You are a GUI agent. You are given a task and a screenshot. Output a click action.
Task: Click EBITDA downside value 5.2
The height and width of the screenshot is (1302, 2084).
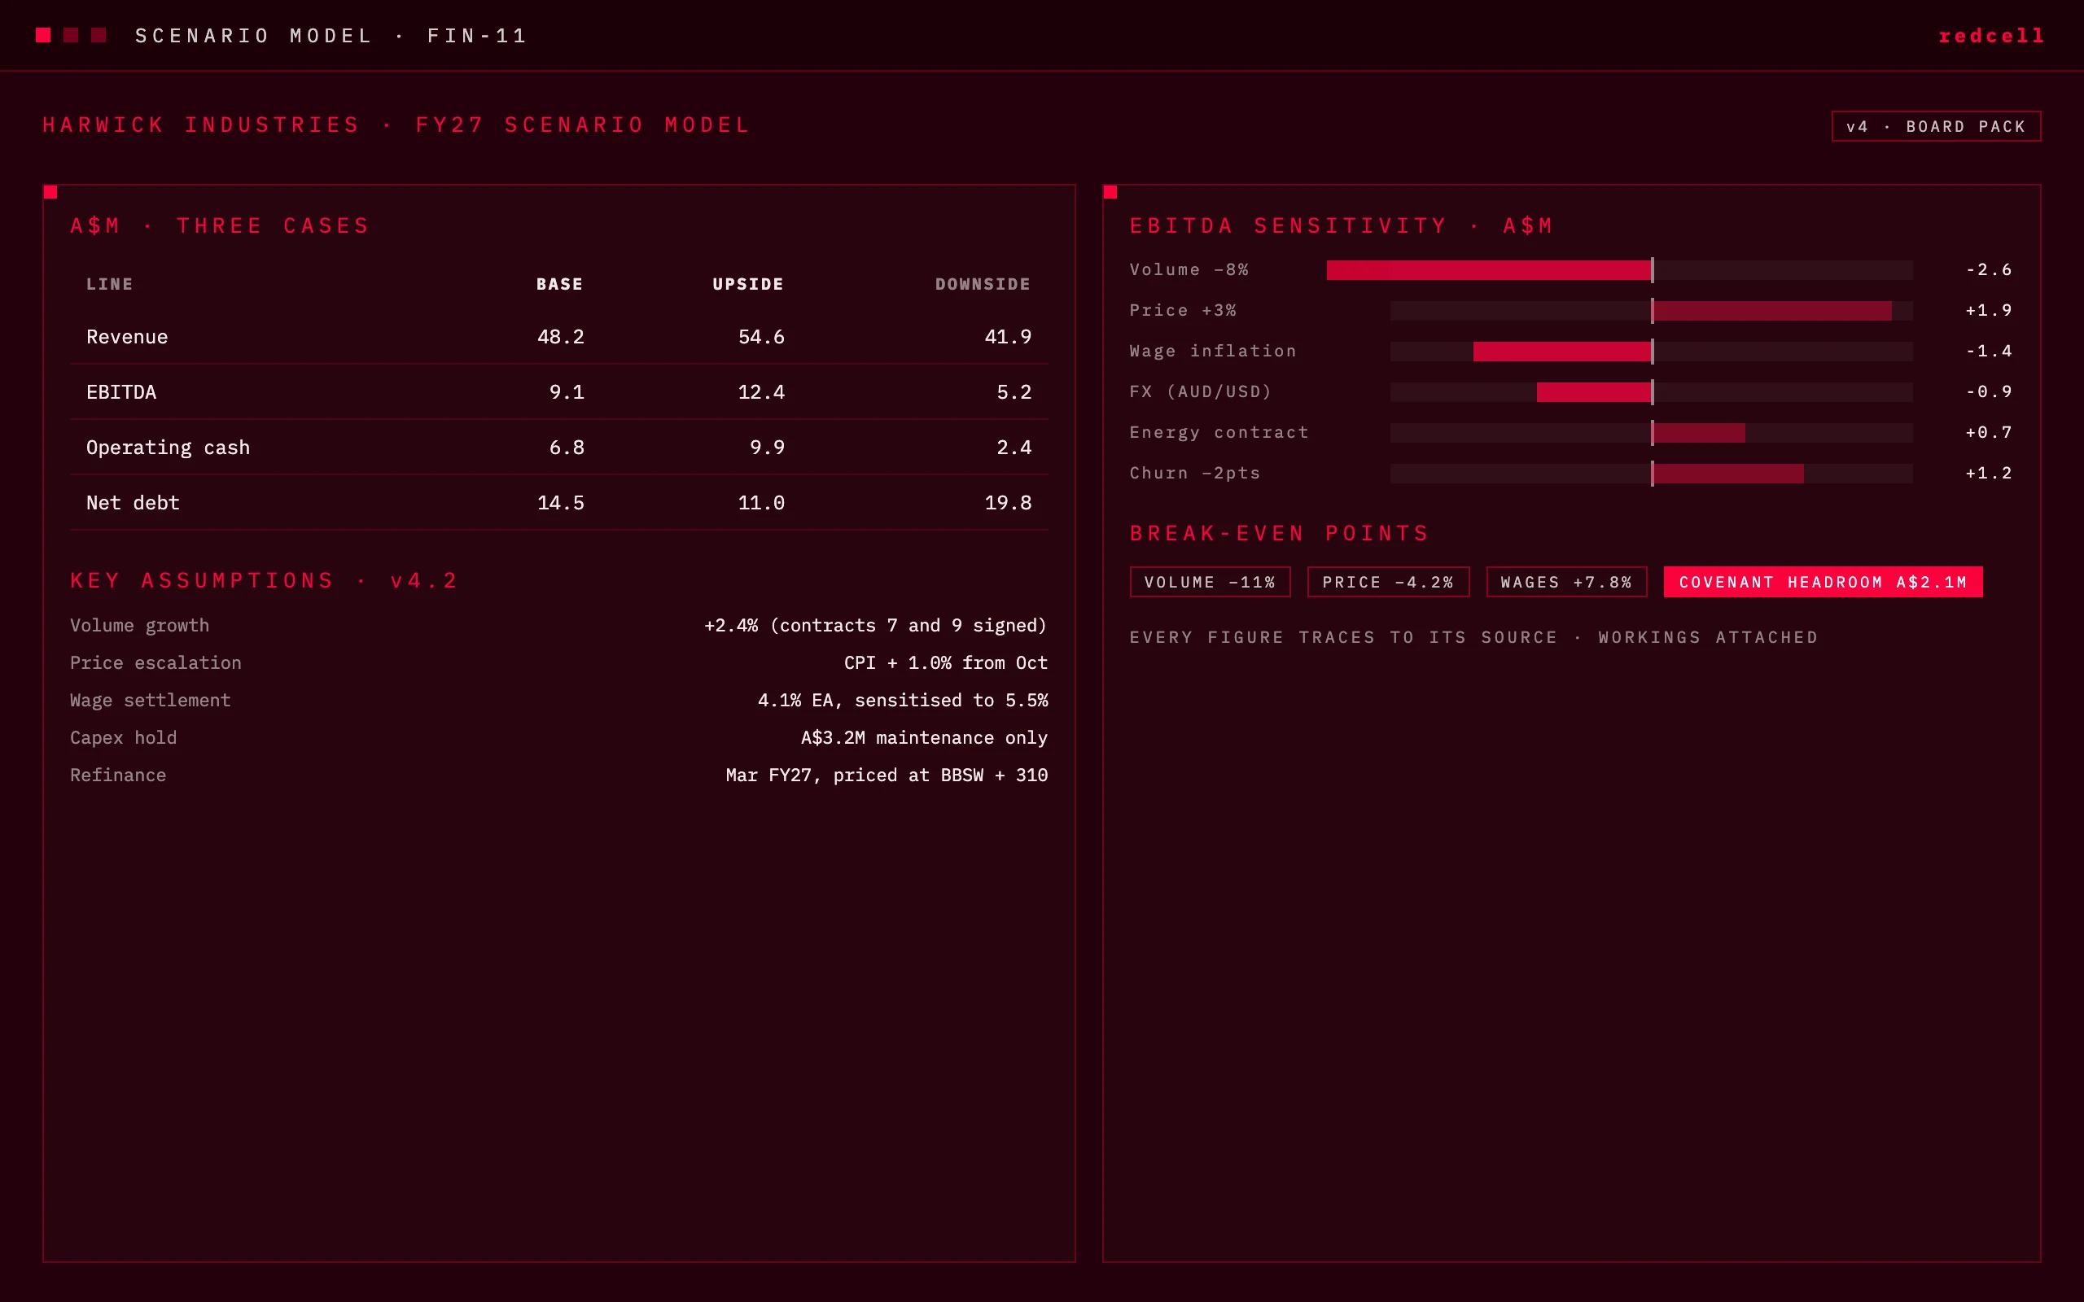[1014, 391]
